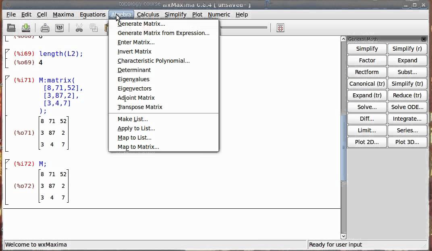
Task: Select Eigenvectors menu item
Action: click(164, 88)
